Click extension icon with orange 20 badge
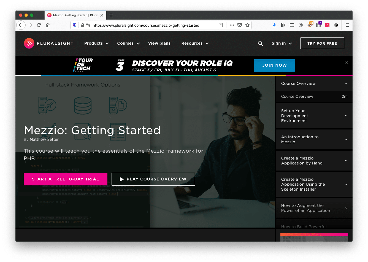368x262 pixels. (x=310, y=25)
